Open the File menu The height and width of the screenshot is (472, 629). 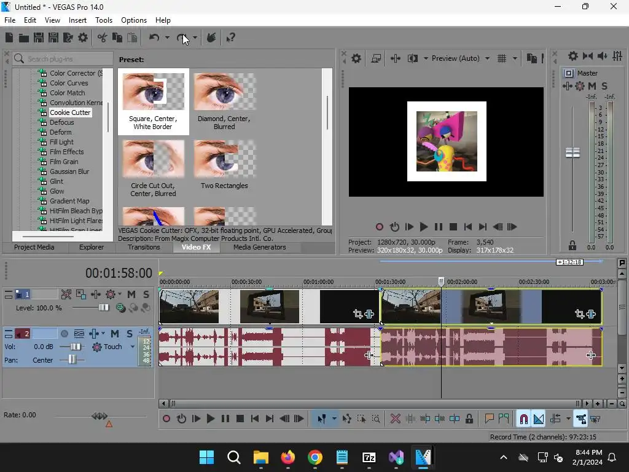(10, 20)
